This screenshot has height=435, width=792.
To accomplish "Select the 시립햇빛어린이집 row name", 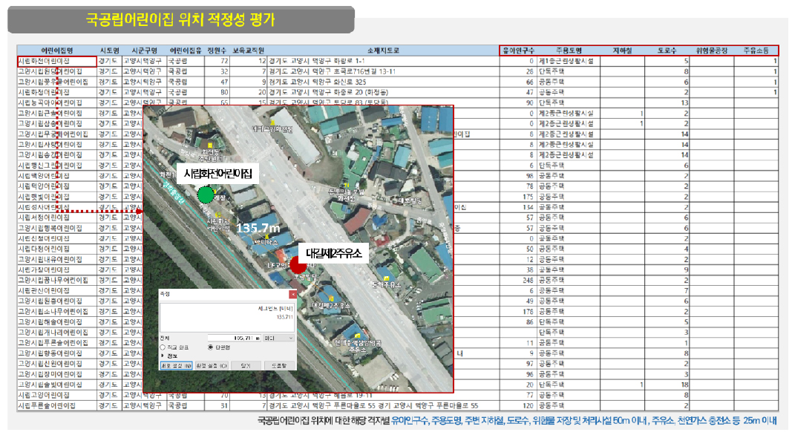I will pyautogui.click(x=56, y=197).
